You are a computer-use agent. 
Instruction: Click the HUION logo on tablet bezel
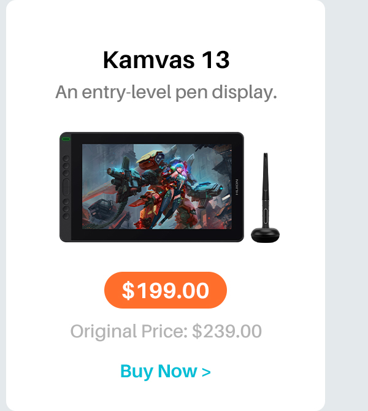click(237, 187)
